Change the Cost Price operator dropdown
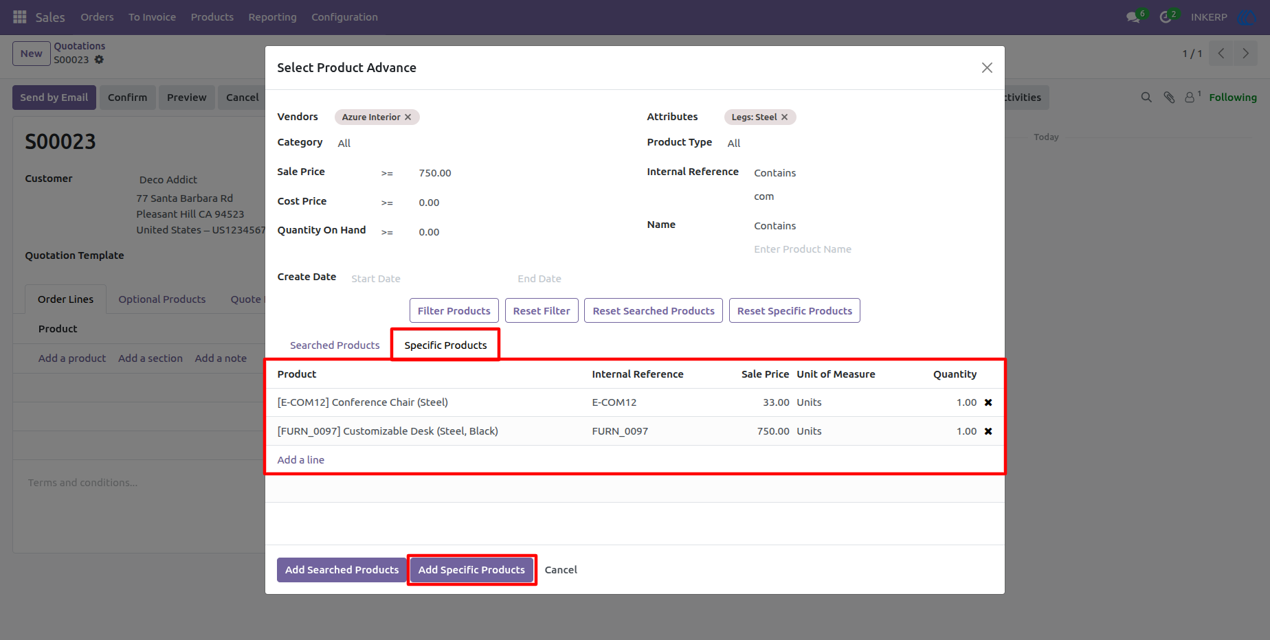Image resolution: width=1270 pixels, height=640 pixels. 387,203
